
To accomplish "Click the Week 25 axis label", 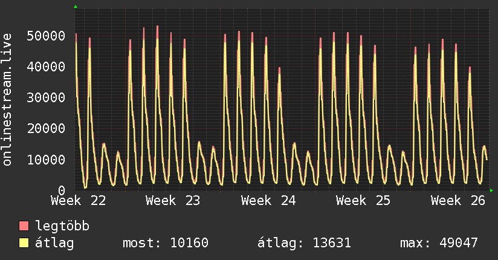I will [363, 201].
